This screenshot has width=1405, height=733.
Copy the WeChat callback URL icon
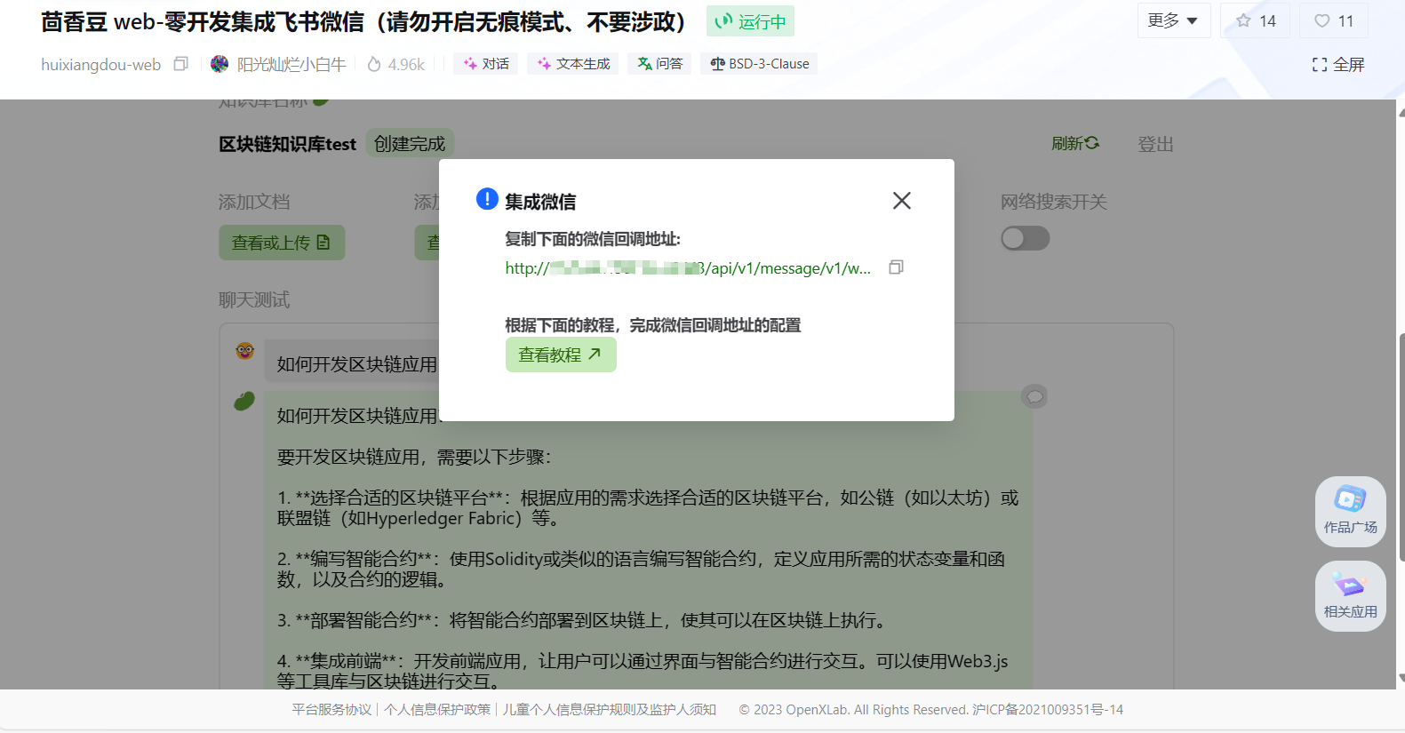coord(896,267)
